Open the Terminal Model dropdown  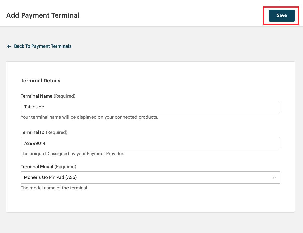150,177
